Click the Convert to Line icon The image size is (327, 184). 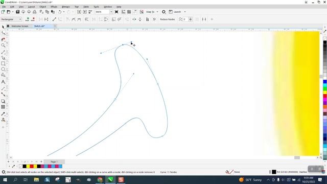tap(54, 19)
